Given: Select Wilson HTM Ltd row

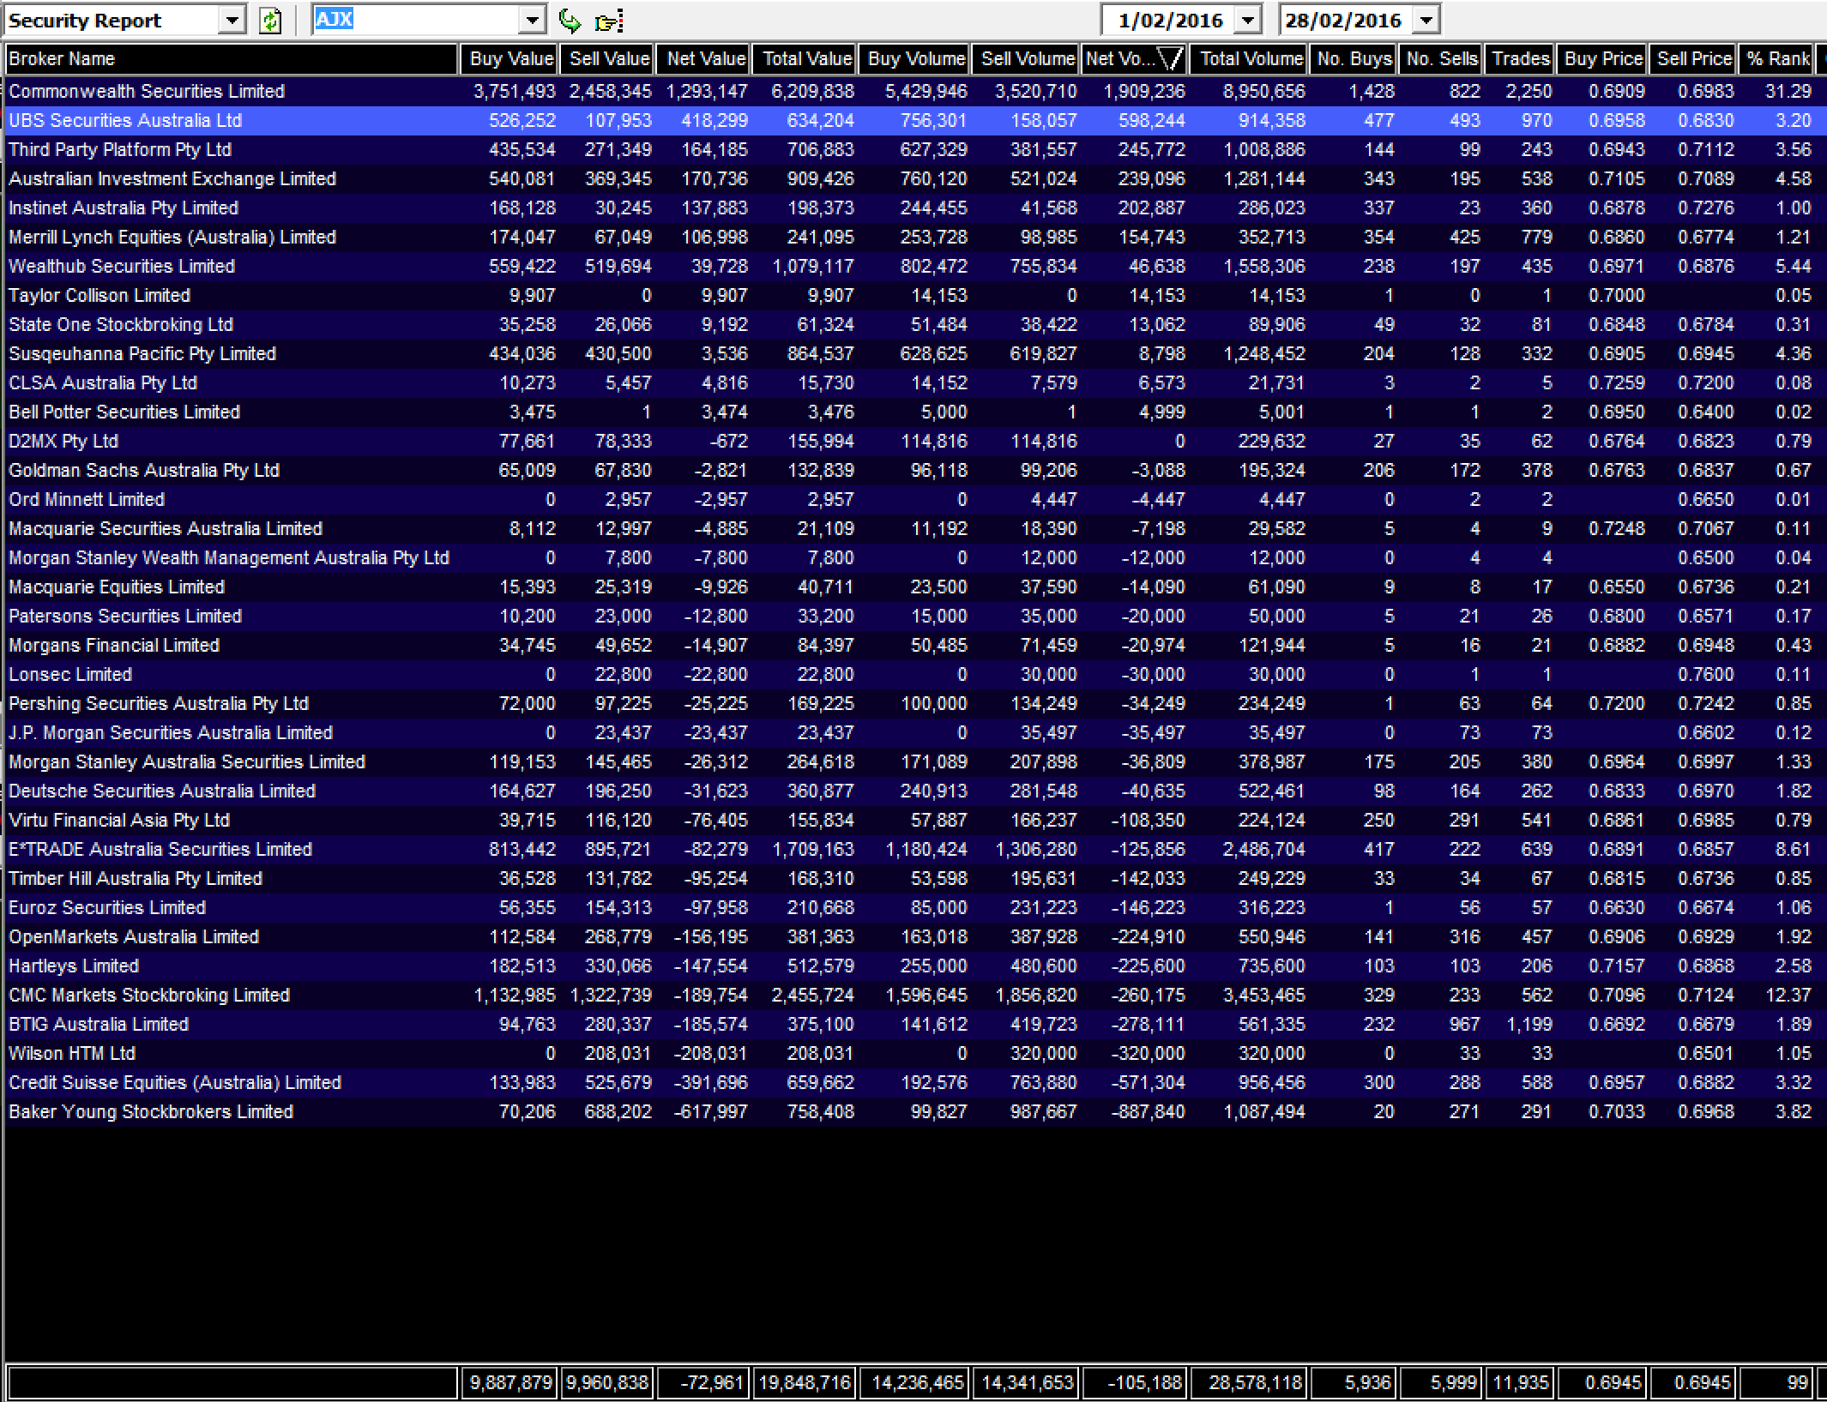Looking at the screenshot, I should point(915,1053).
